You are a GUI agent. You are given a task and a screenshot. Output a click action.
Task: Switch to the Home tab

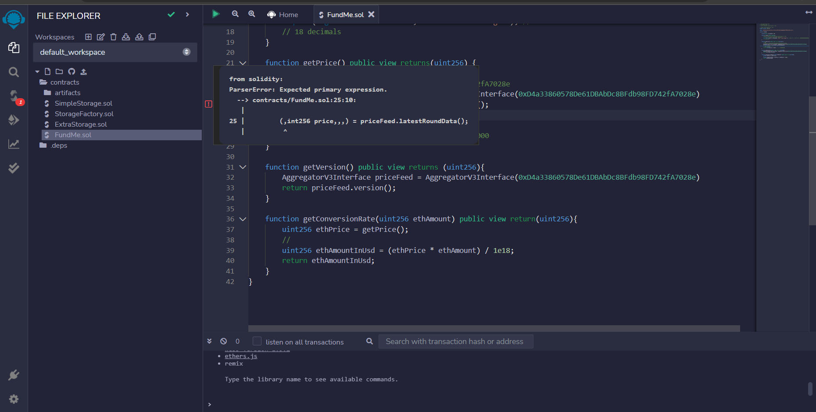283,14
